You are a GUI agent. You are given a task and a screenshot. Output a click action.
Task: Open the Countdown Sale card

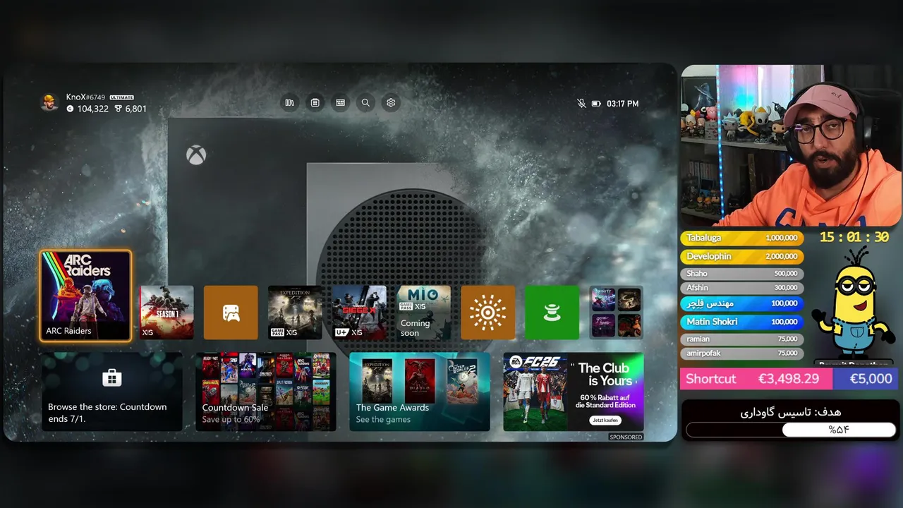tap(266, 392)
